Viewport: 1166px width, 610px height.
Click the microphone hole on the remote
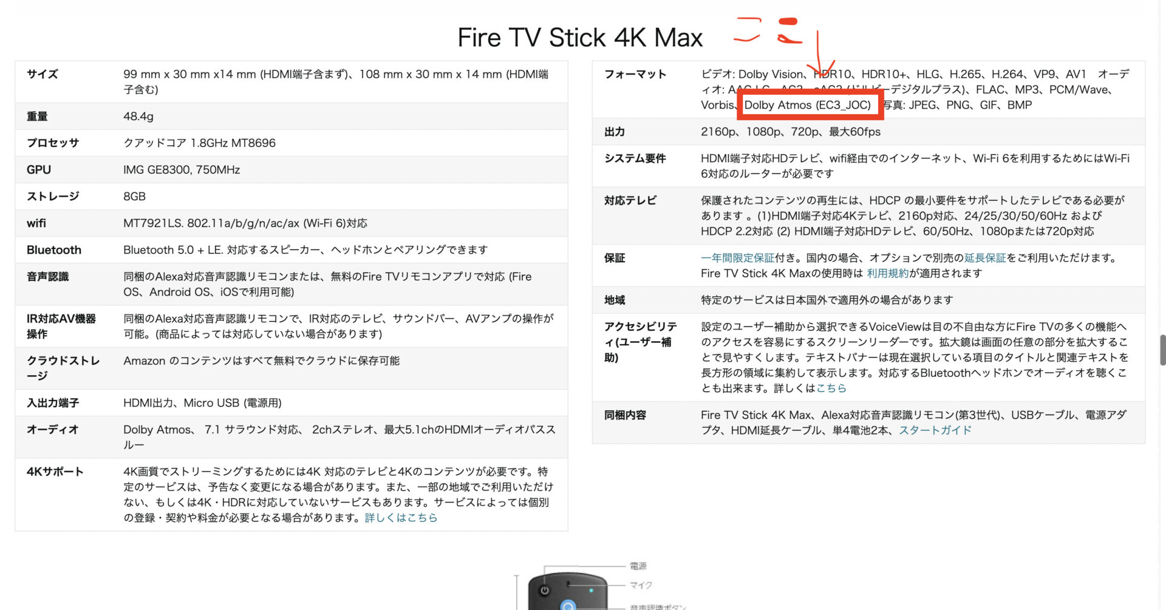[x=568, y=585]
